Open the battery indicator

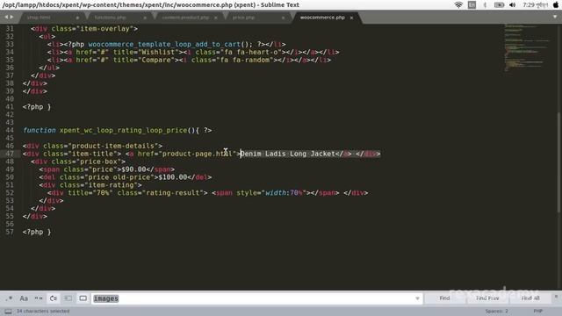tap(499, 5)
